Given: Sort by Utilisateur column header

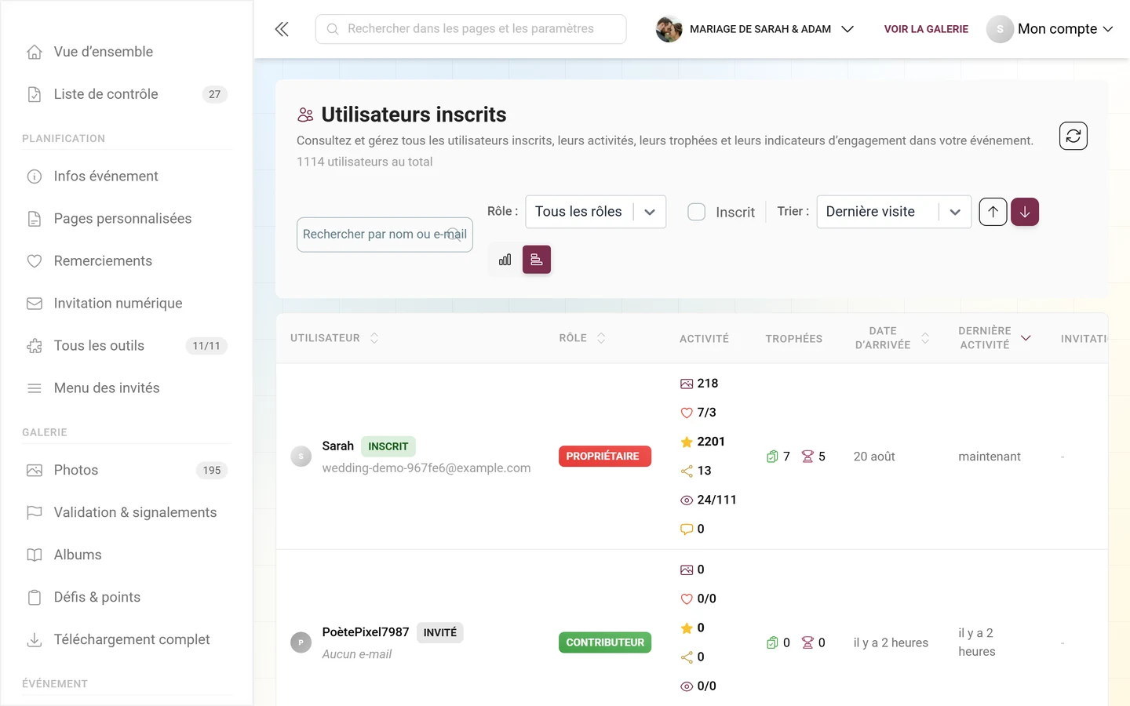Looking at the screenshot, I should click(x=334, y=338).
